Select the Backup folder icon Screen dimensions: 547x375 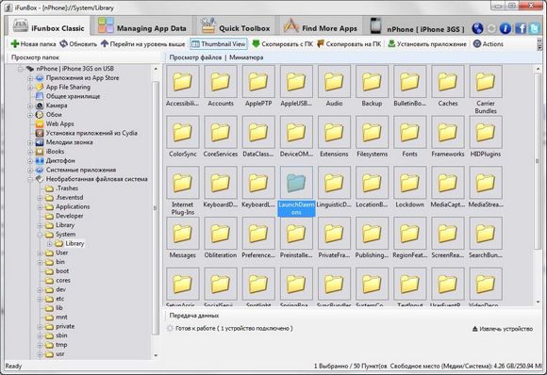(372, 82)
